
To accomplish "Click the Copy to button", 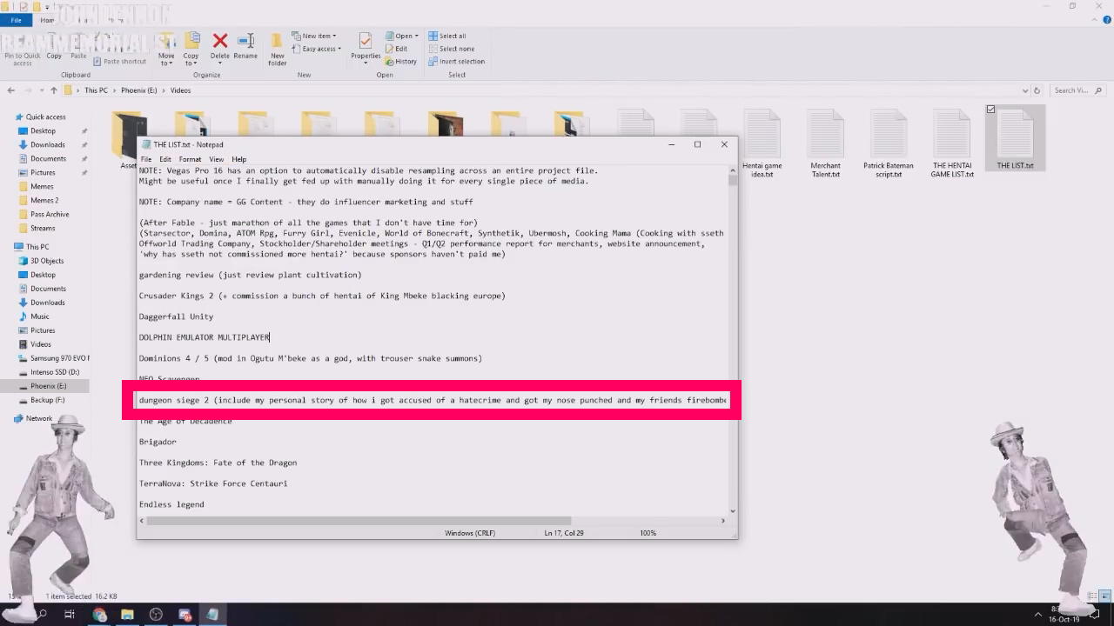I will tap(191, 49).
